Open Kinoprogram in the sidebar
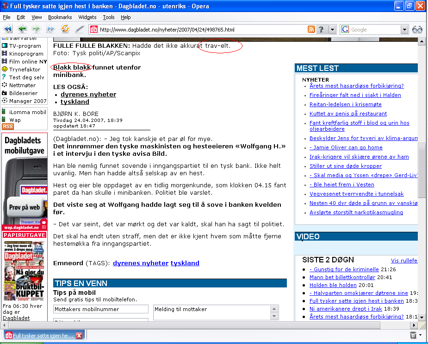Screen dimensions: 428x344 pos(26,54)
